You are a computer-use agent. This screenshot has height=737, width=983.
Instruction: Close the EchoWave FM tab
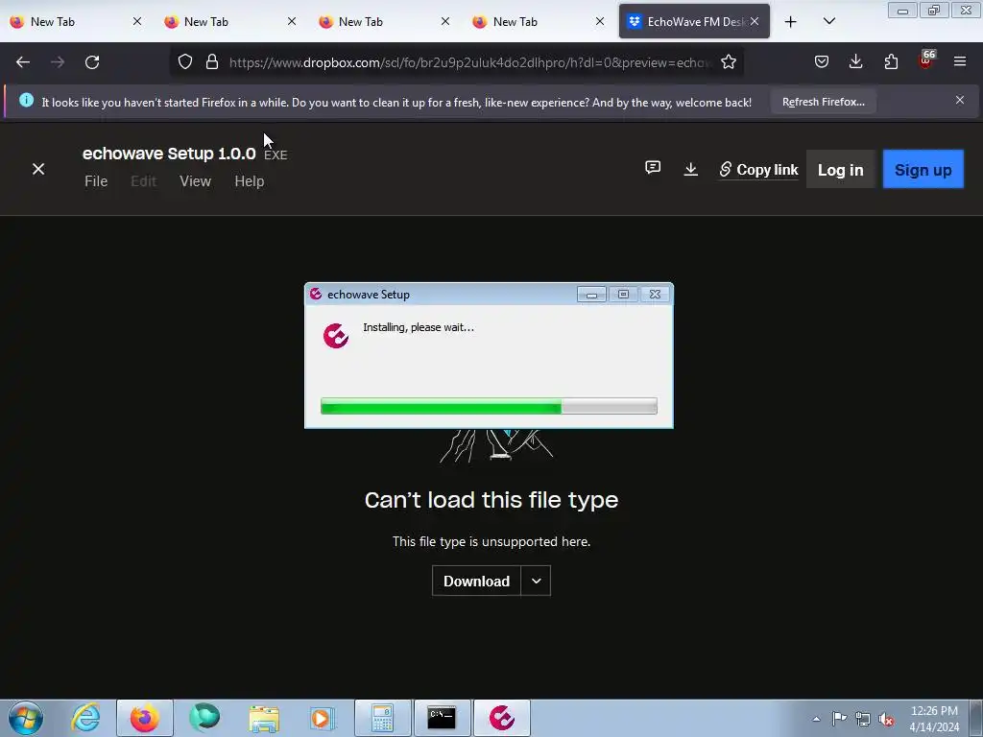755,21
